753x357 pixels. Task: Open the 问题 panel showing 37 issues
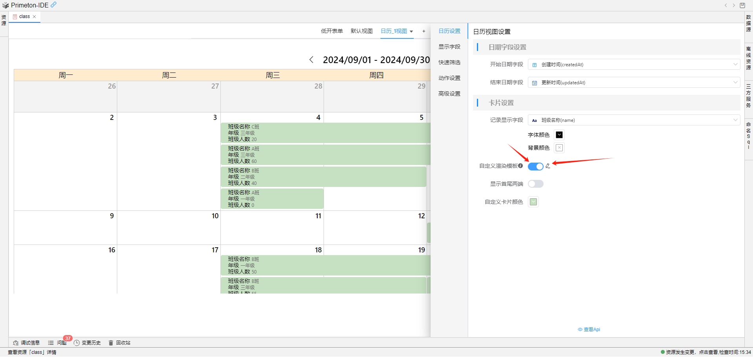point(61,343)
